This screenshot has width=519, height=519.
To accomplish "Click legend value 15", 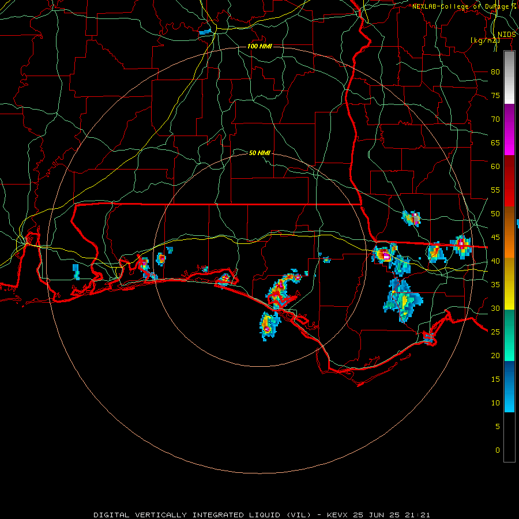I will [x=495, y=379].
